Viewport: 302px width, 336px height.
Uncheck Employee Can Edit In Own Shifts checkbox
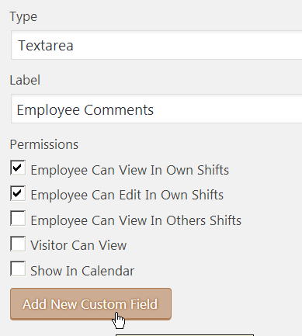(18, 193)
